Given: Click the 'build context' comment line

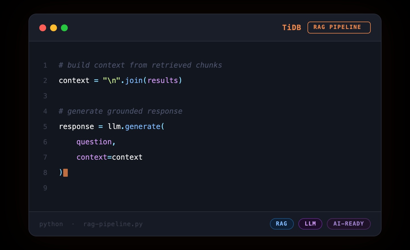Looking at the screenshot, I should click(x=140, y=65).
